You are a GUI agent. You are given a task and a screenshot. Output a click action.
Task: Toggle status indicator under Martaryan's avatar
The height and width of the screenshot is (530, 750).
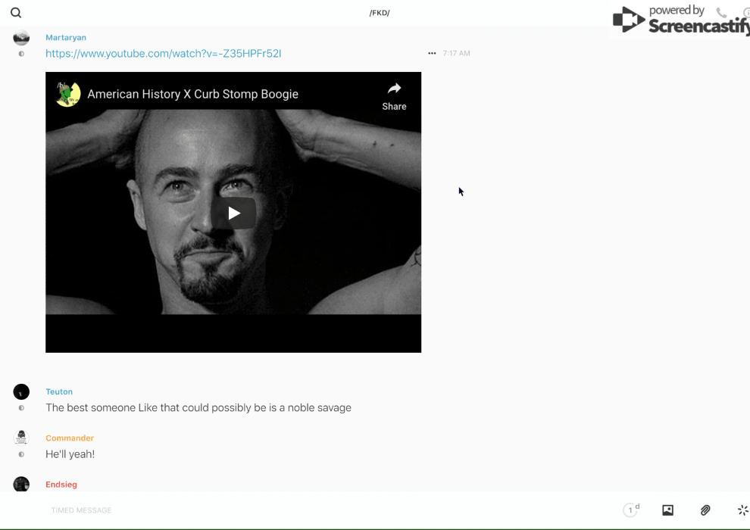point(21,54)
